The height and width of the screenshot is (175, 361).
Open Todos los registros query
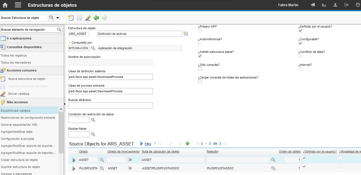pyautogui.click(x=14, y=55)
